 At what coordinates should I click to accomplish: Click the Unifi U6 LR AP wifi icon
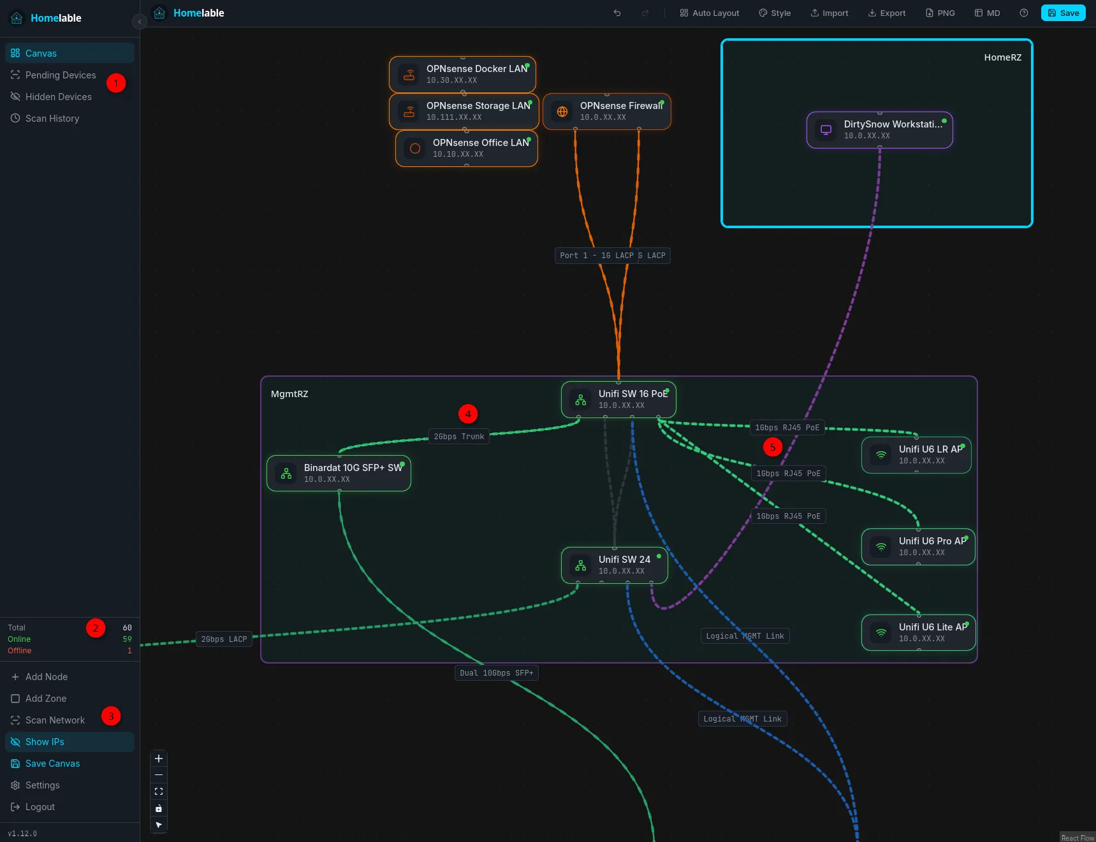[x=881, y=455]
